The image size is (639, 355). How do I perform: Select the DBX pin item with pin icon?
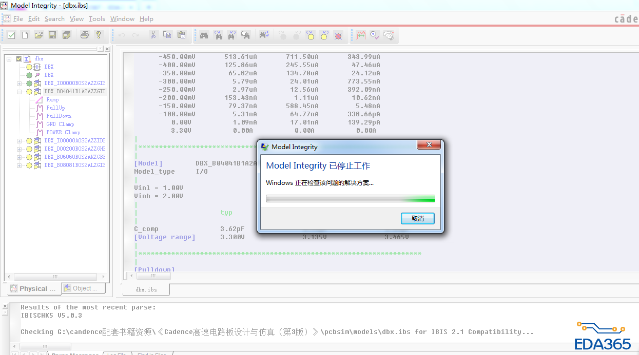pos(49,75)
